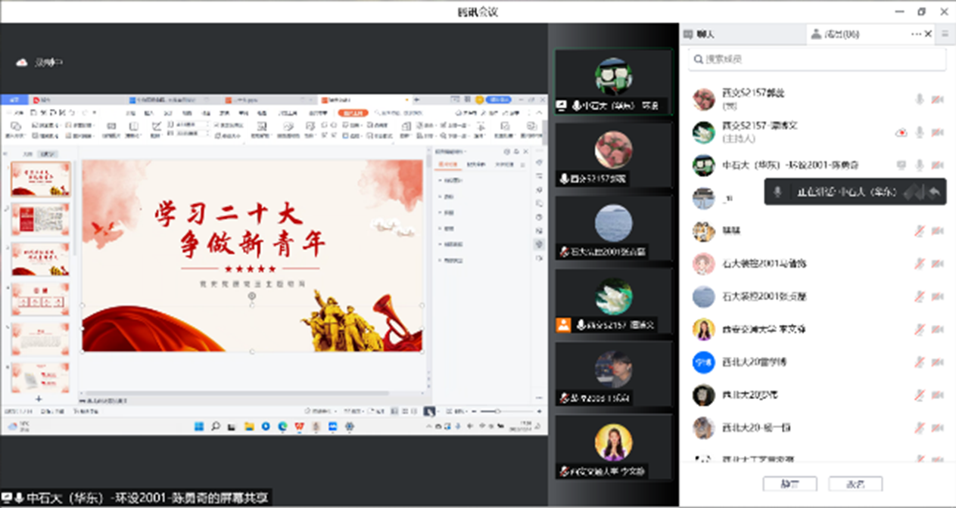Click the microphone icon in speaking popup
The width and height of the screenshot is (956, 508).
(x=777, y=192)
